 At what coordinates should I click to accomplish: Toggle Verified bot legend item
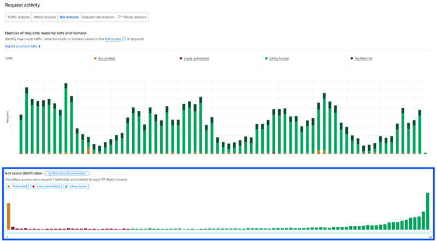(362, 58)
